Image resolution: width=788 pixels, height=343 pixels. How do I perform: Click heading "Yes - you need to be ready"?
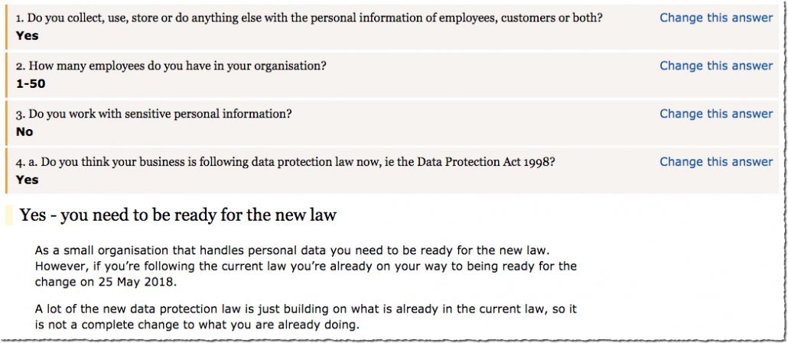point(178,215)
